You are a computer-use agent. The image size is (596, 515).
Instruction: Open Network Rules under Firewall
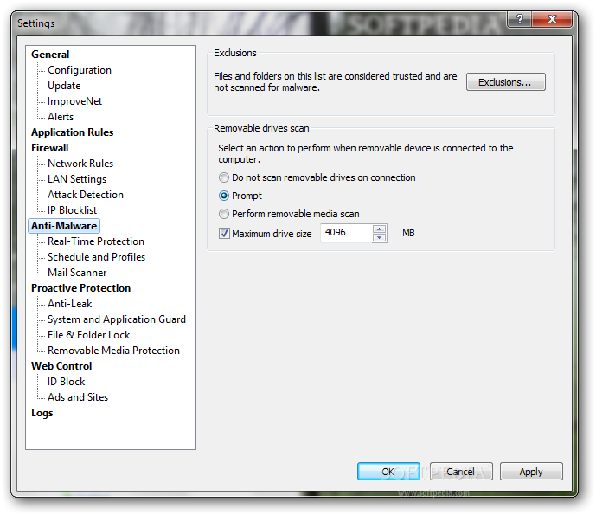pos(80,164)
